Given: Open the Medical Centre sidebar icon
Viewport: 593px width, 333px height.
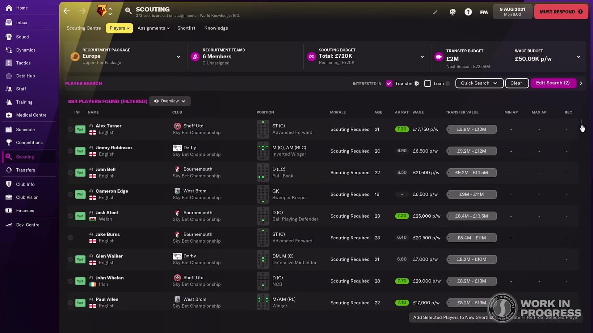Looking at the screenshot, I should point(9,115).
